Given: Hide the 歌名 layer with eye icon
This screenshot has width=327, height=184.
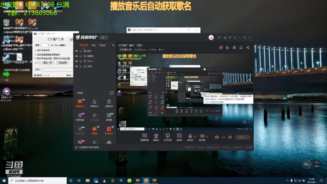Looking at the screenshot, I should pyautogui.click(x=76, y=51).
